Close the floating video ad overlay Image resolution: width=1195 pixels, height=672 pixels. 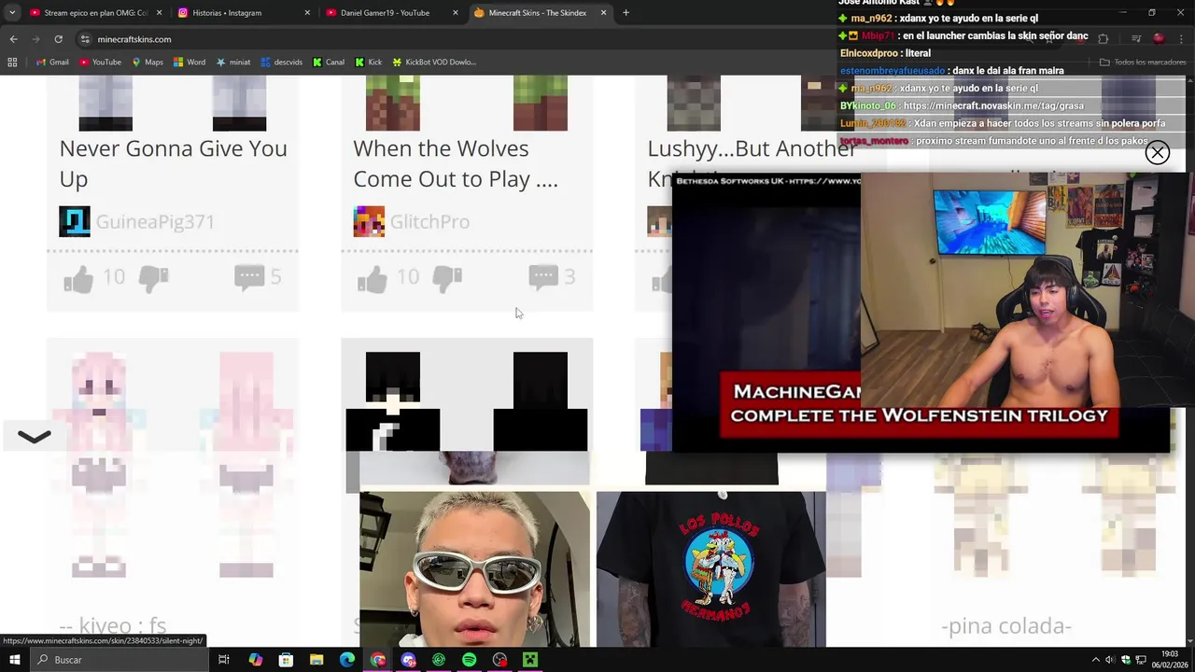coord(1158,152)
